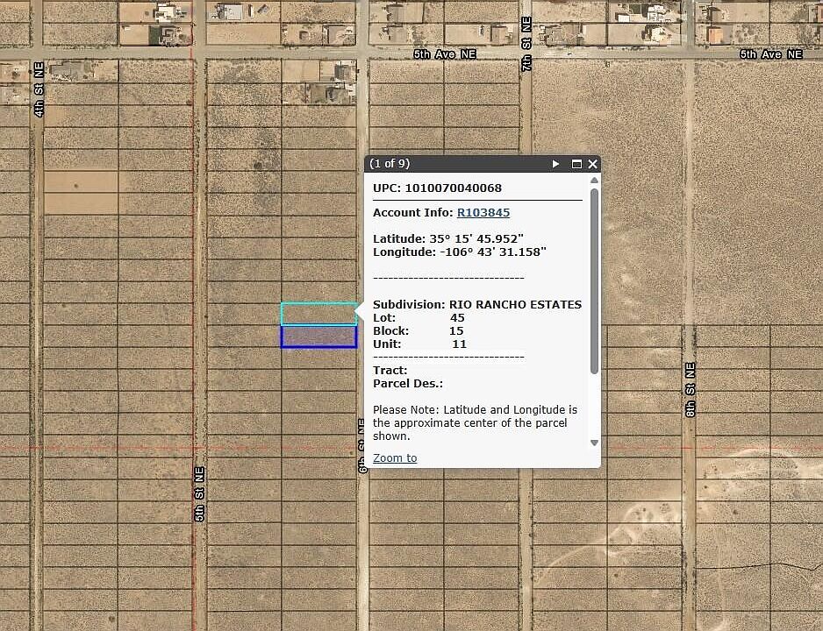
Task: Click the 5th St NE map label
Action: pyautogui.click(x=199, y=494)
